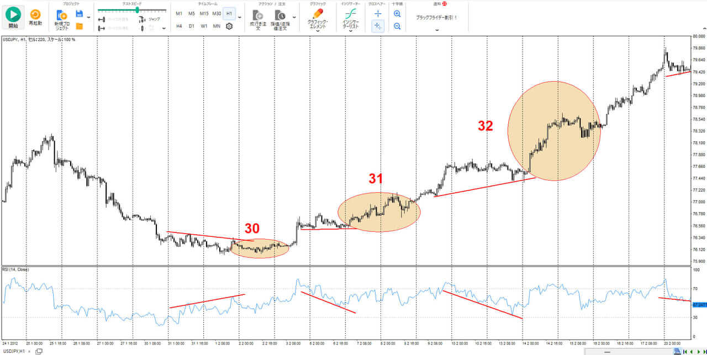Open project using the orange folder icon
The image size is (707, 355).
pyautogui.click(x=80, y=26)
